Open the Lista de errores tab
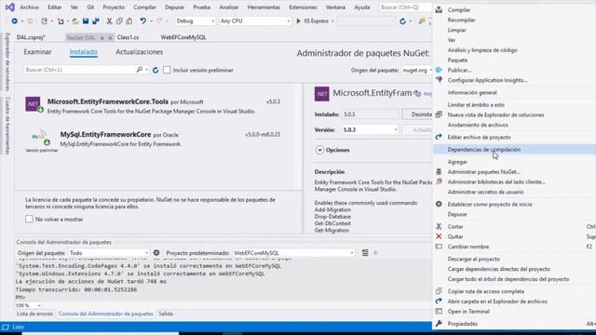Screen dimensions: 596x335 (35, 314)
